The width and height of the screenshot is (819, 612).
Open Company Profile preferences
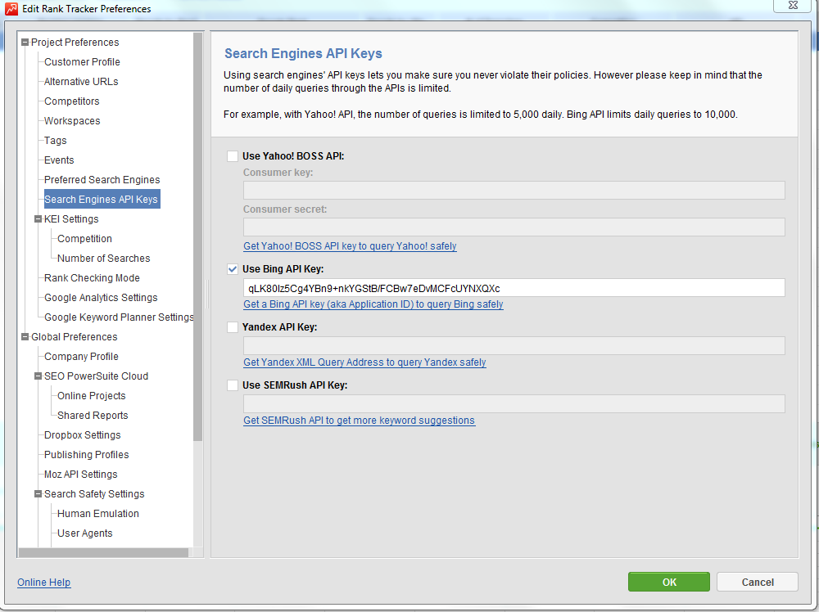(x=81, y=357)
